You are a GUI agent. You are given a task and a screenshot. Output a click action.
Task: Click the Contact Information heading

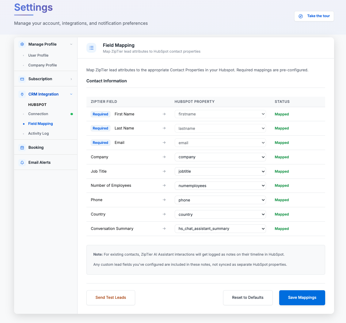click(107, 81)
